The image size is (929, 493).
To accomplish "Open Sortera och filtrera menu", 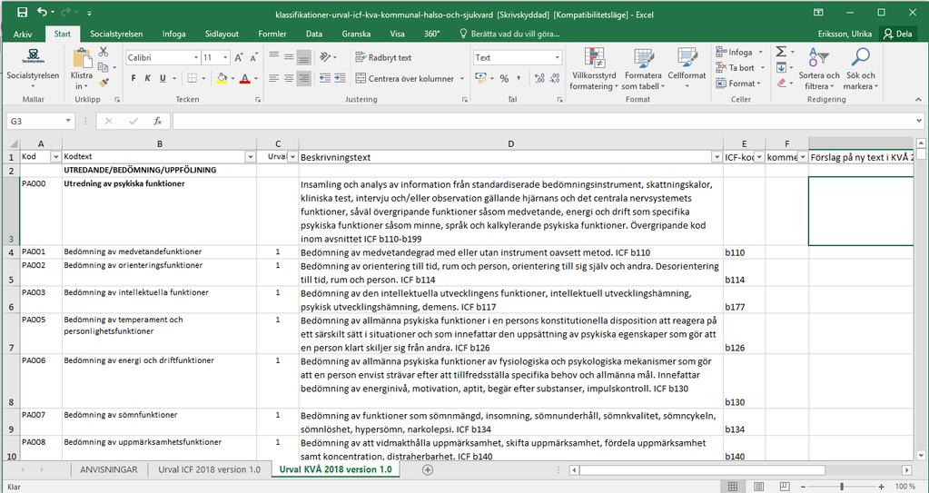I will (819, 69).
